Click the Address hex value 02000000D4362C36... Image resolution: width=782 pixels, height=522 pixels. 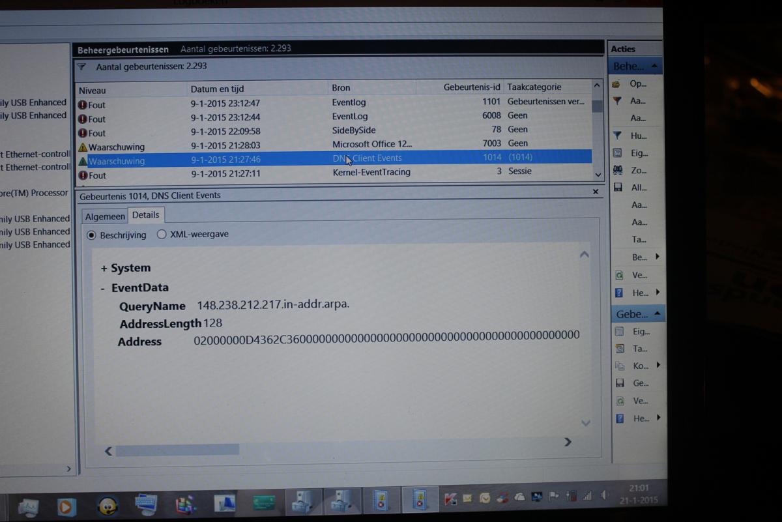tap(386, 336)
